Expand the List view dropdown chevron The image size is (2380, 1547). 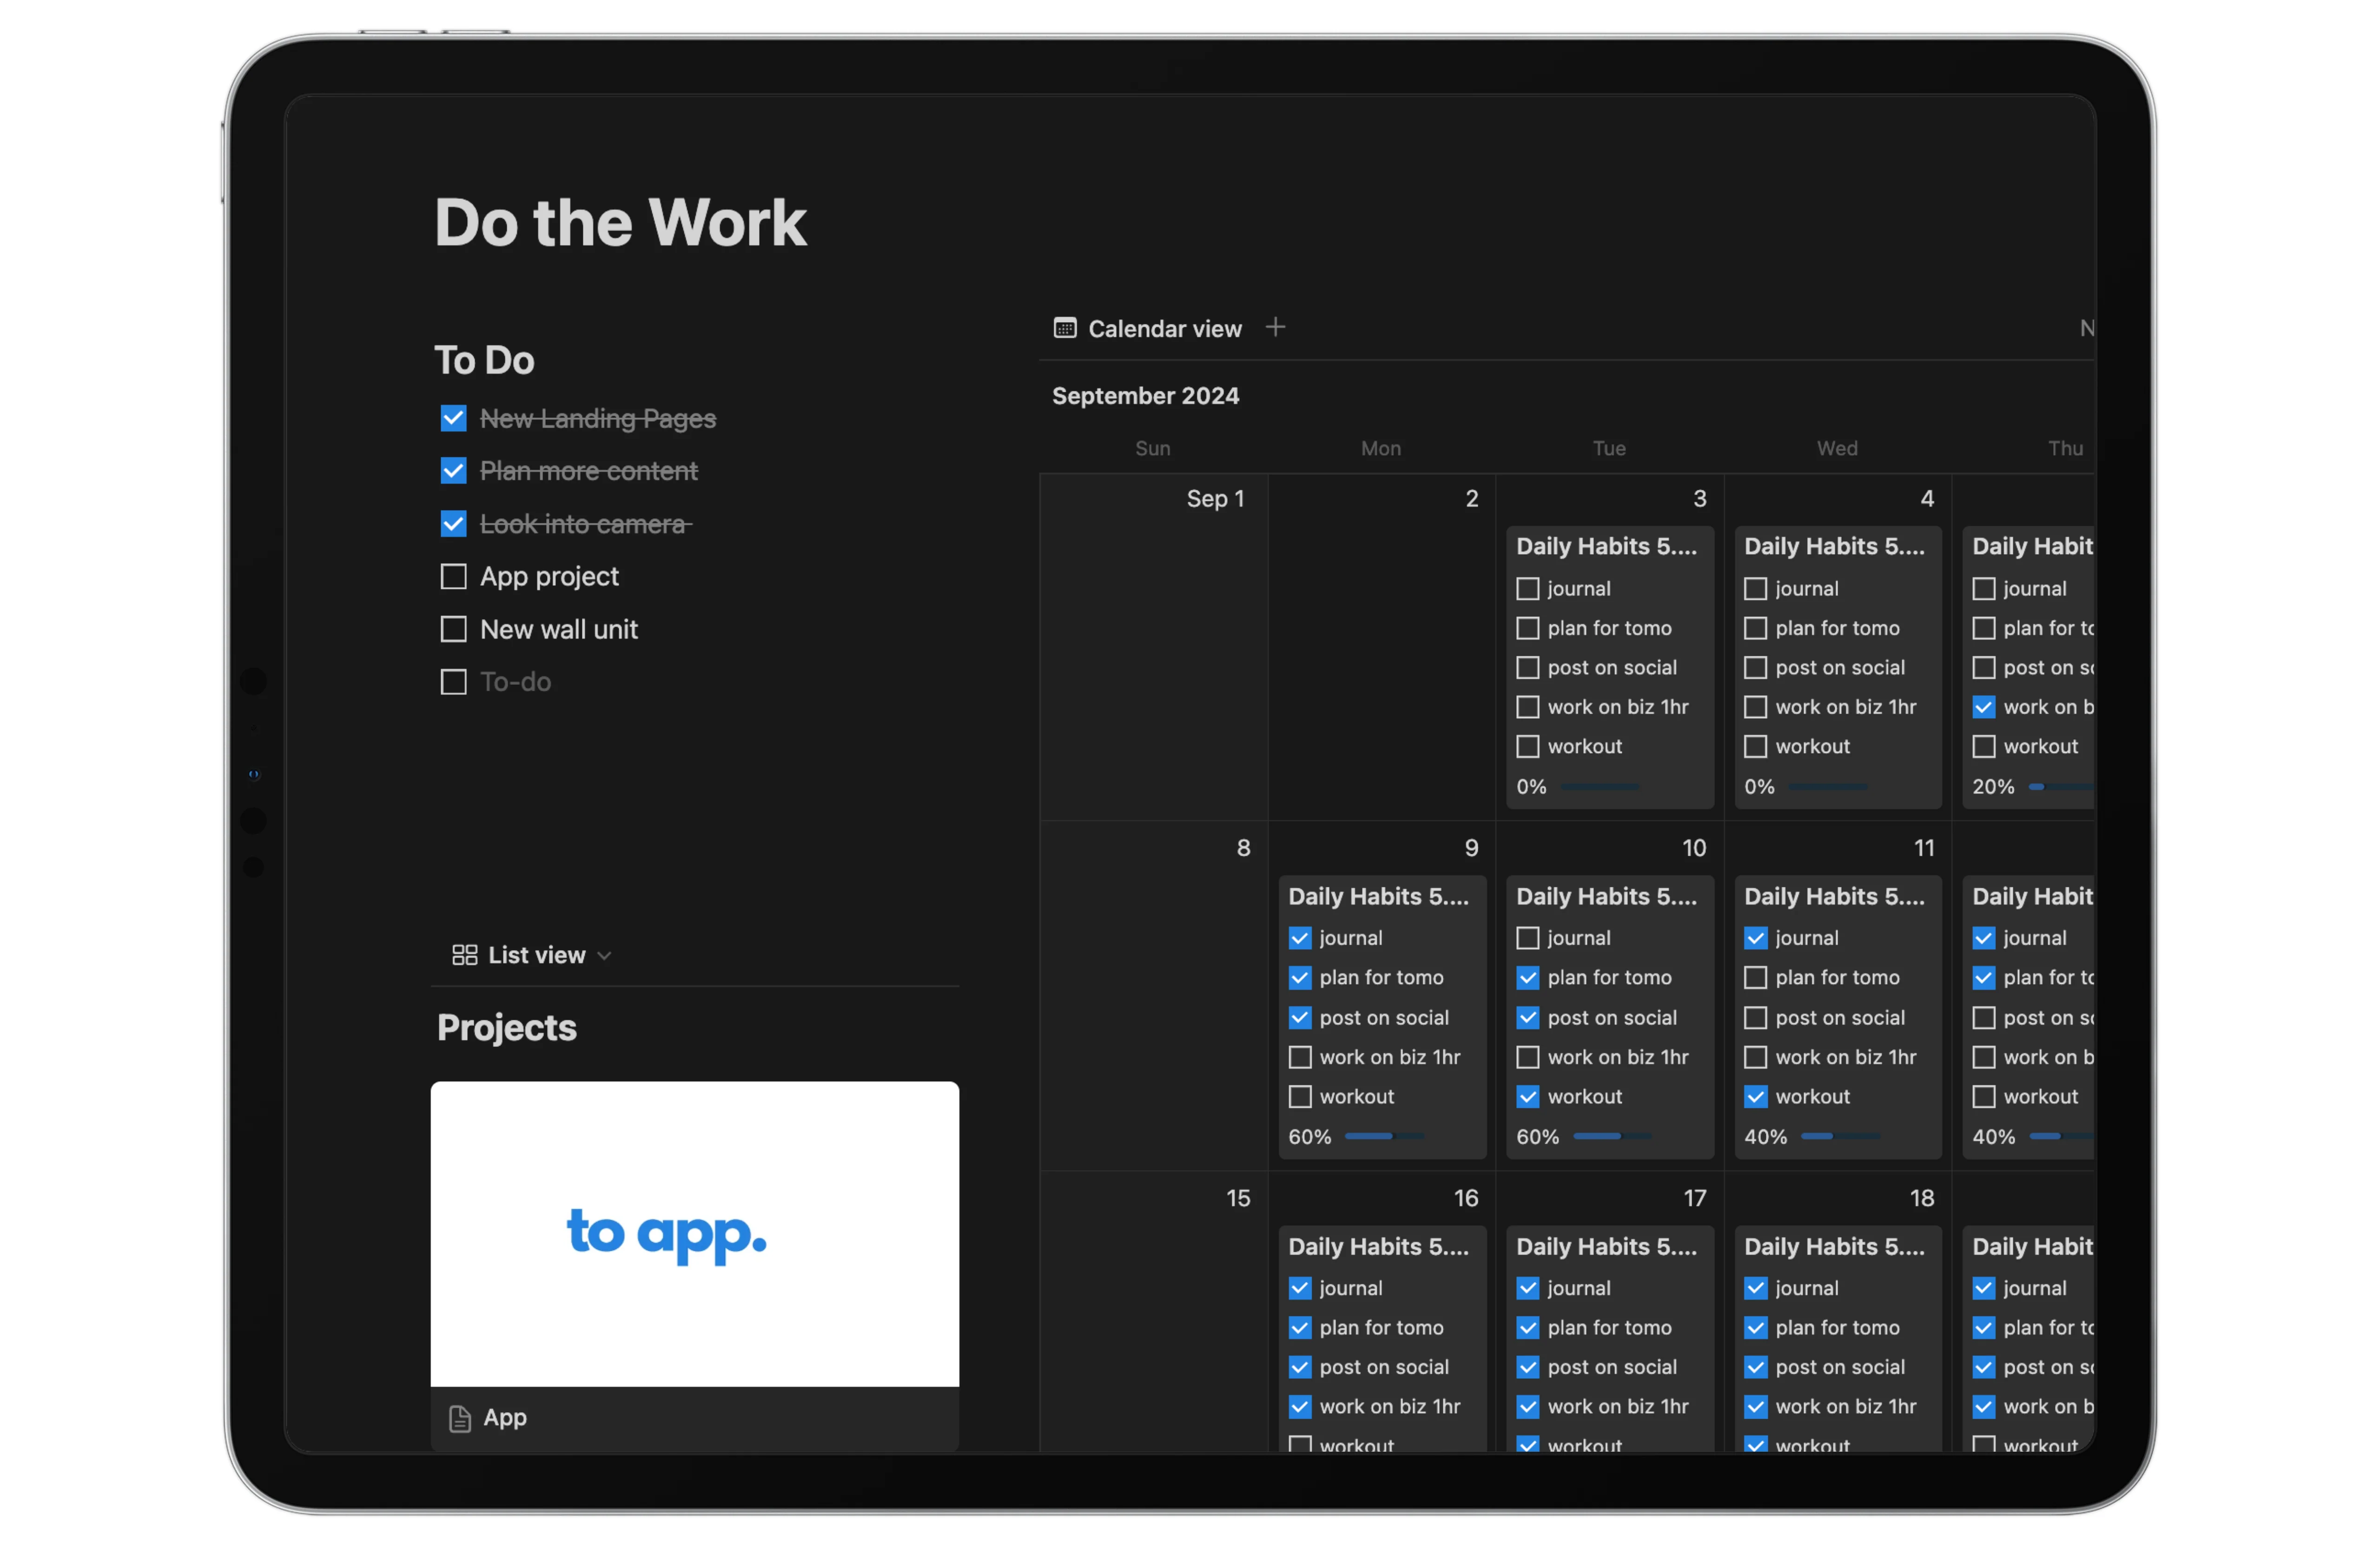(604, 956)
